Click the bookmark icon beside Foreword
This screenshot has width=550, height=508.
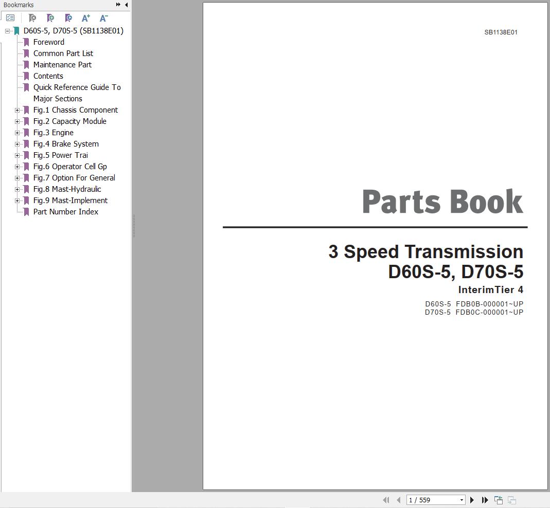[x=26, y=42]
